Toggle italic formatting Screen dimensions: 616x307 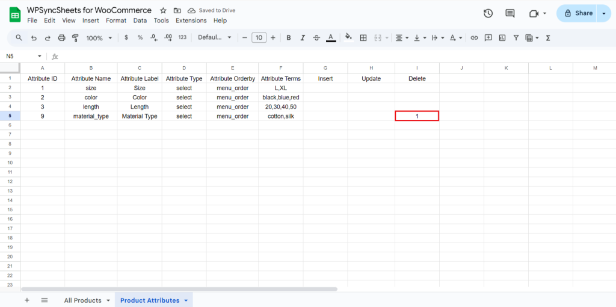tap(303, 38)
